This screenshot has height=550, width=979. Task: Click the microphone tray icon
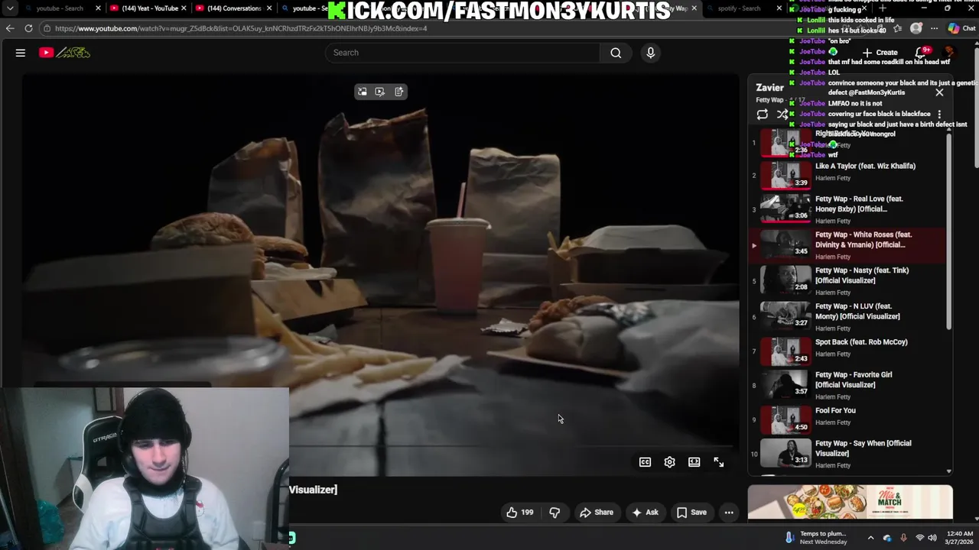coord(903,538)
